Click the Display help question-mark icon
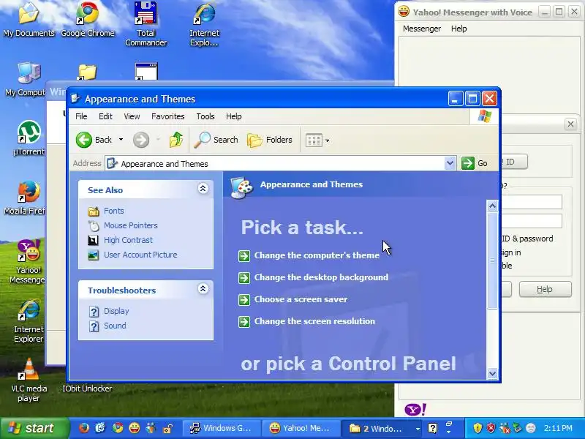The width and height of the screenshot is (585, 439). tap(94, 312)
